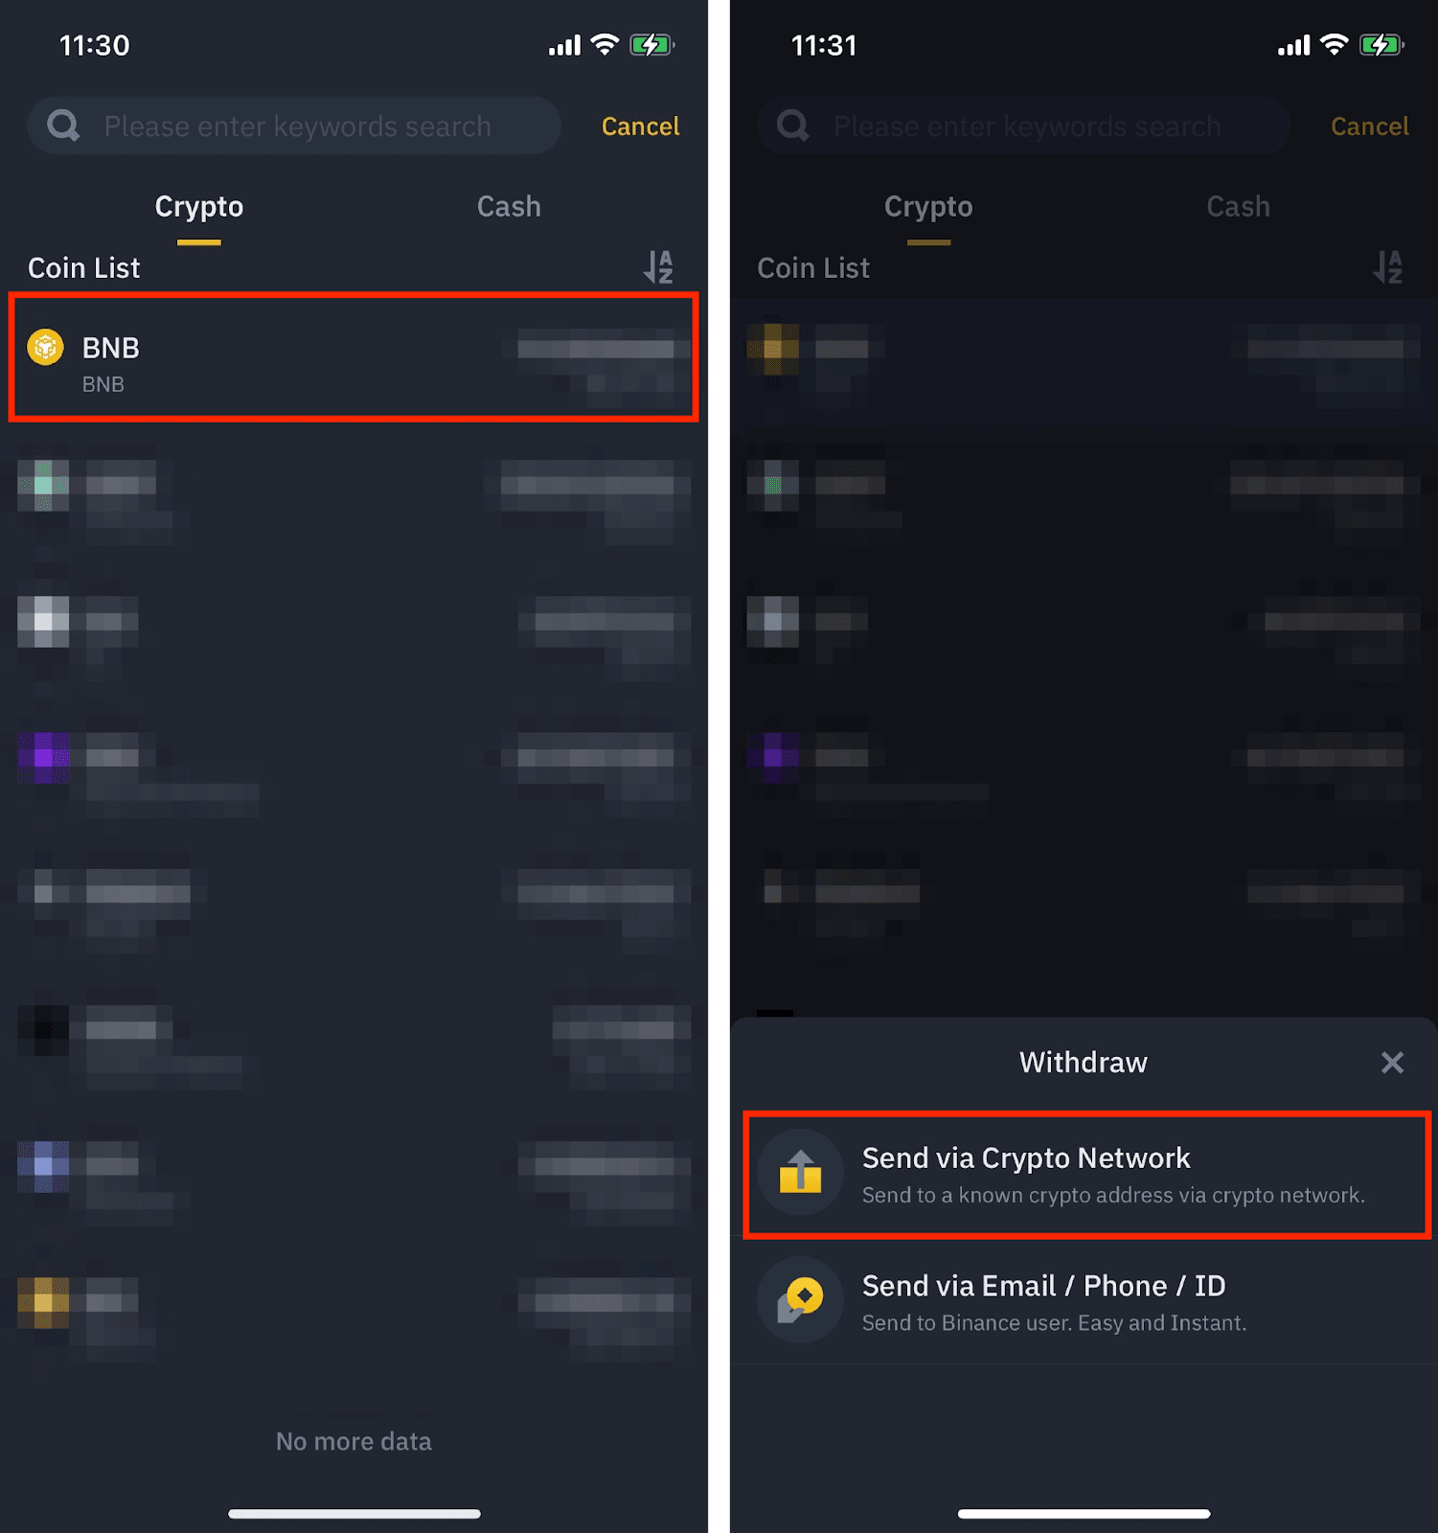Focus the keywords search field on left screen

pos(307,126)
